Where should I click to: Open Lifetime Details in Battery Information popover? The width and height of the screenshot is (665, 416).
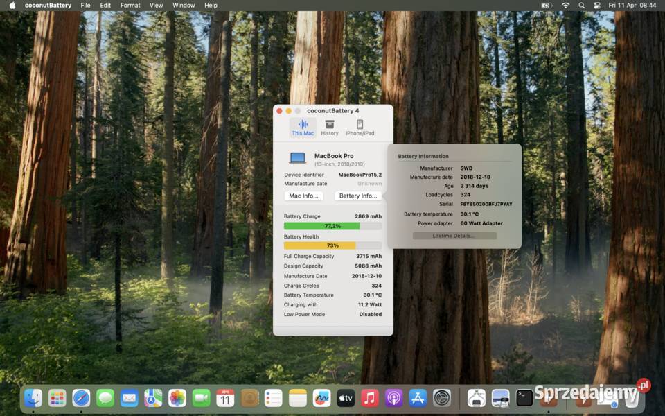tap(454, 236)
